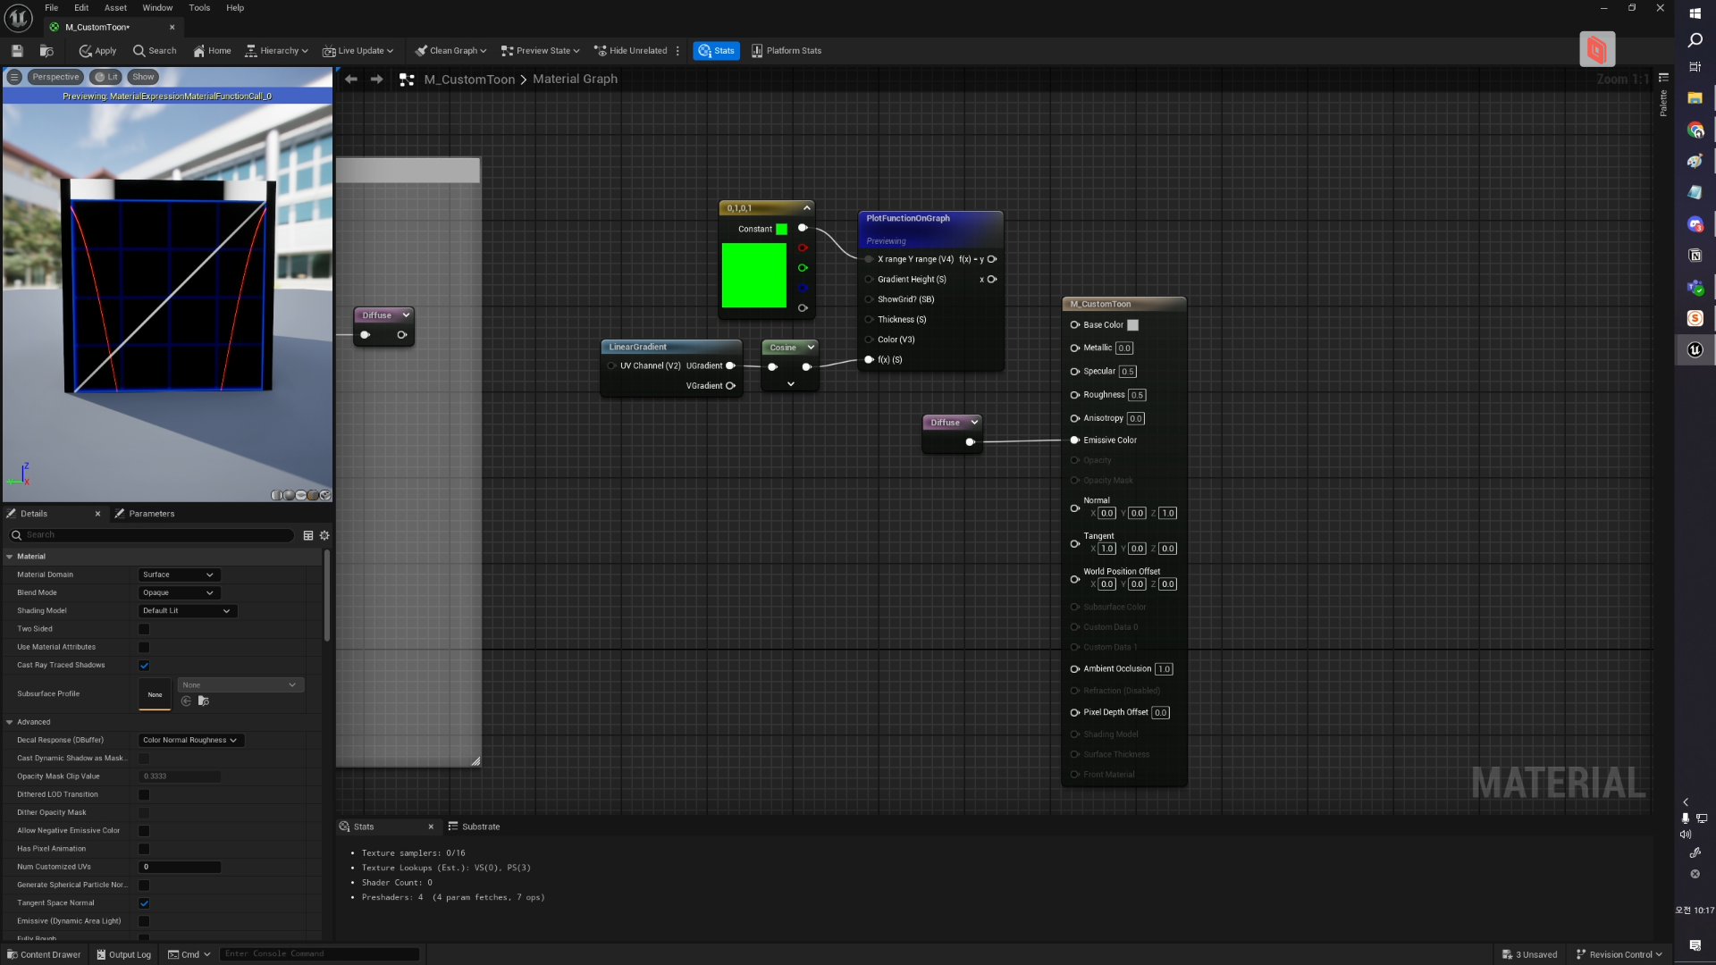The width and height of the screenshot is (1716, 965).
Task: Click the Home toolbar icon
Action: pyautogui.click(x=212, y=51)
